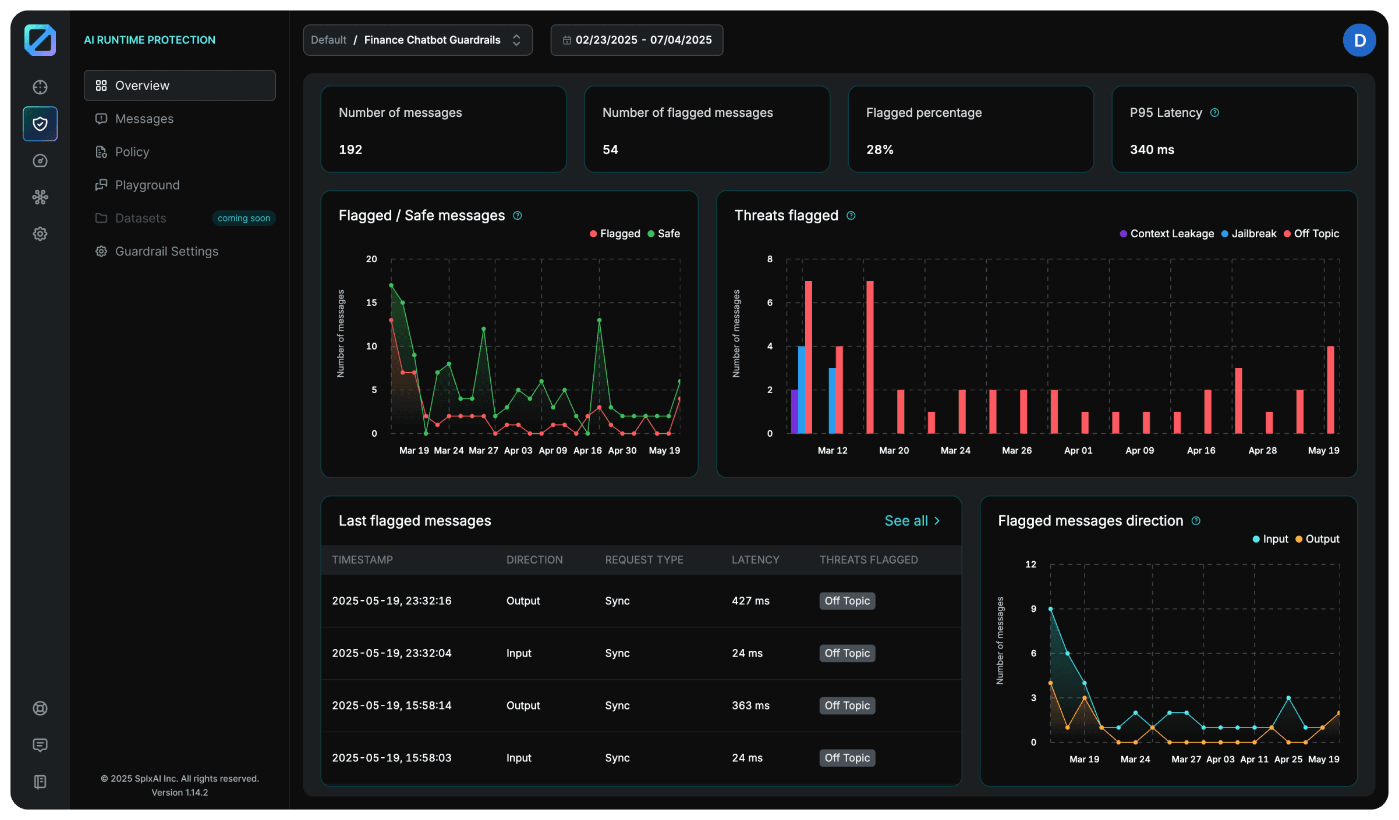The width and height of the screenshot is (1399, 820).
Task: Click the snowflake-shaped network icon in sidebar
Action: click(x=40, y=197)
